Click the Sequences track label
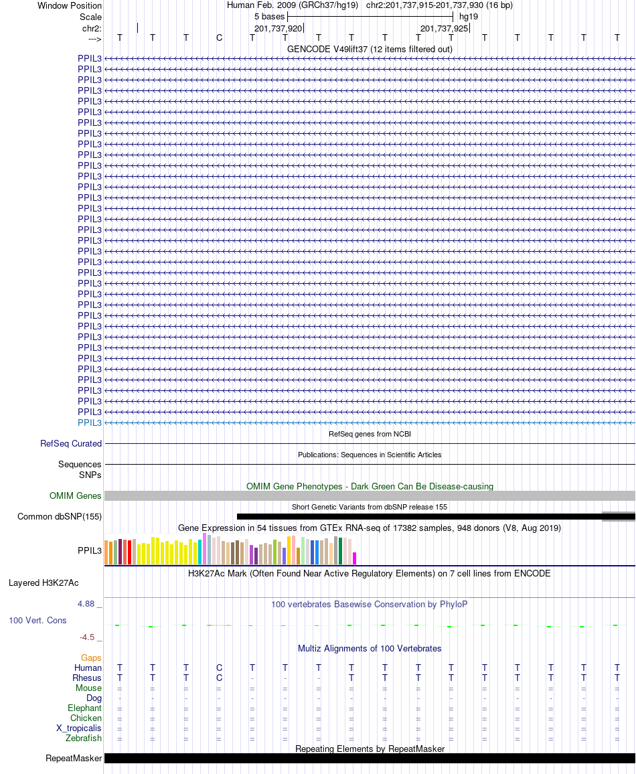Screen dimensions: 636x774 pos(80,464)
